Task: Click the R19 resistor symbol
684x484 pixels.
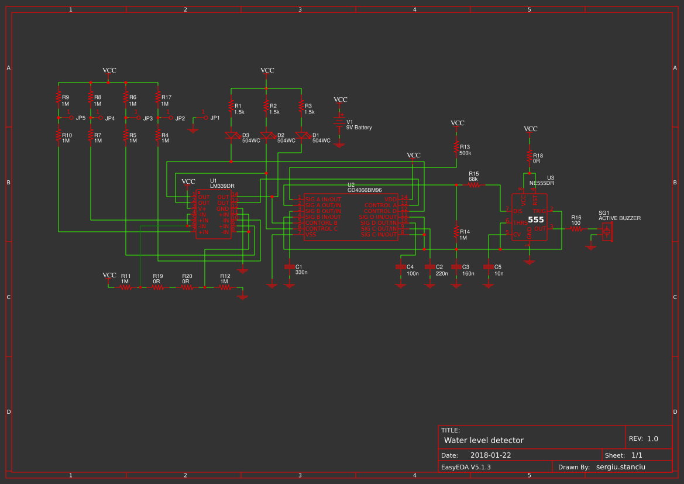Action: pyautogui.click(x=158, y=287)
